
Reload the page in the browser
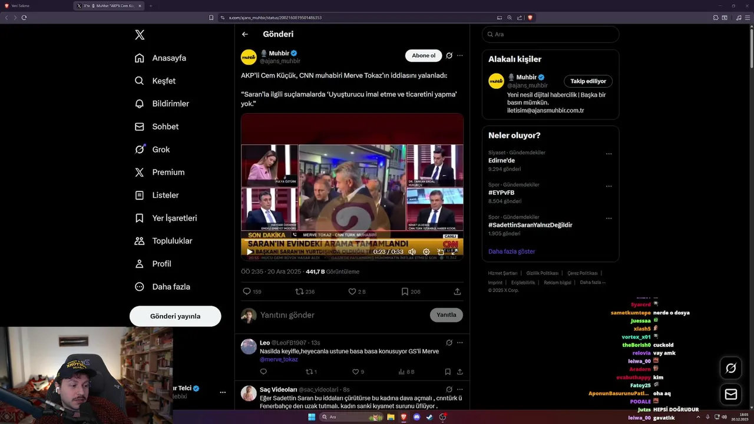click(x=24, y=18)
